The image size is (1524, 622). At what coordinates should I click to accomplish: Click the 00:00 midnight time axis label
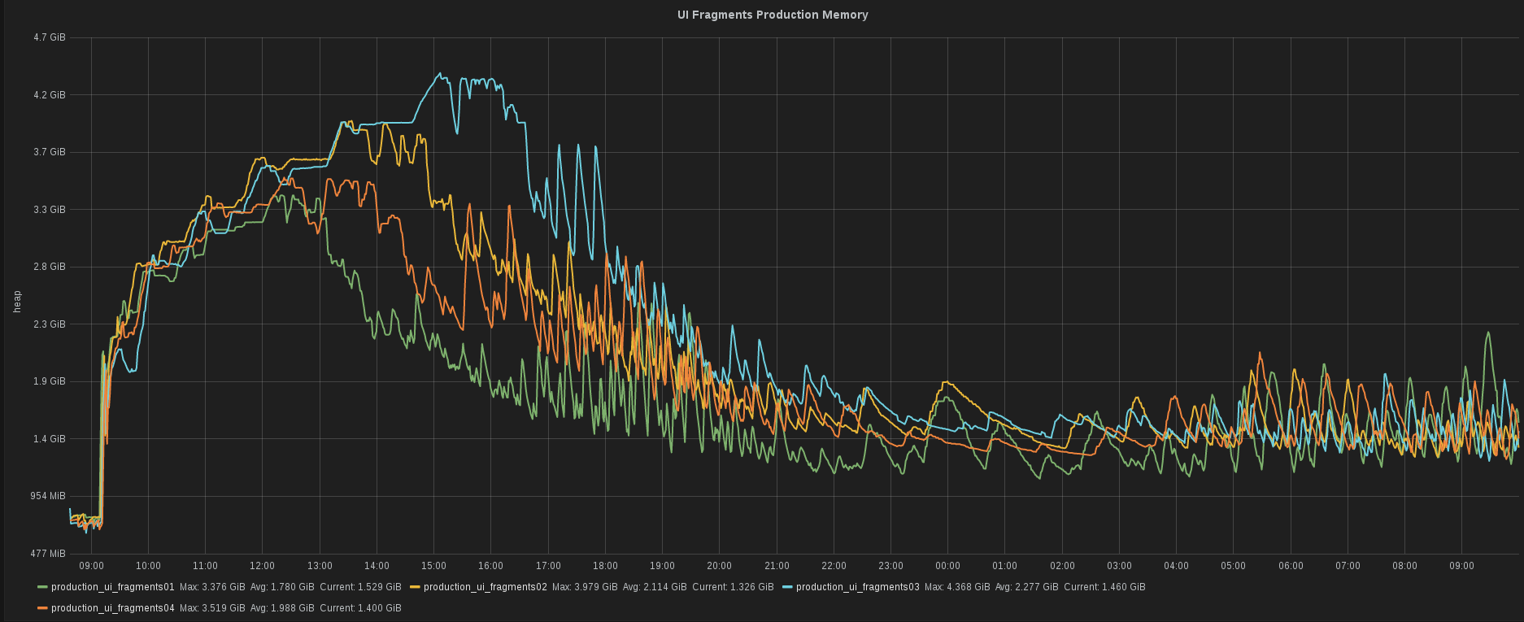pos(947,566)
